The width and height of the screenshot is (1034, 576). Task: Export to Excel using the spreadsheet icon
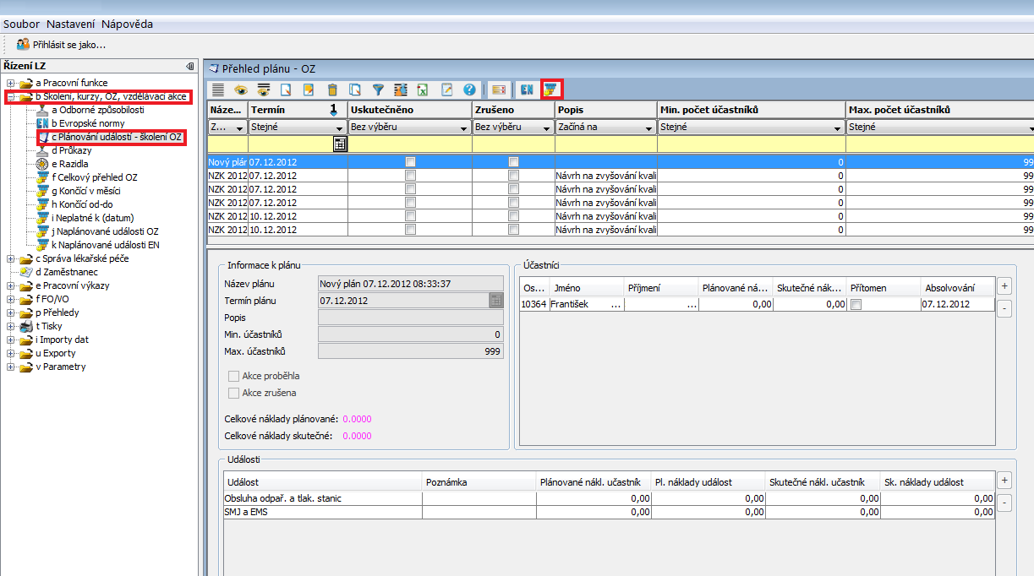pyautogui.click(x=424, y=89)
